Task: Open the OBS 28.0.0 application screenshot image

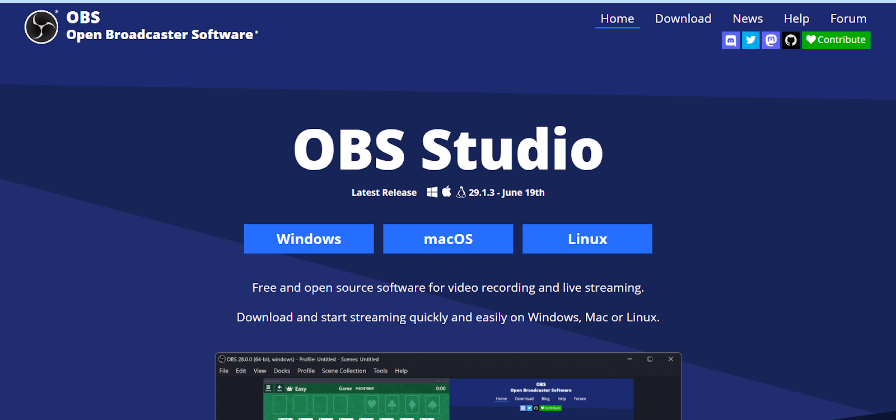Action: [449, 386]
